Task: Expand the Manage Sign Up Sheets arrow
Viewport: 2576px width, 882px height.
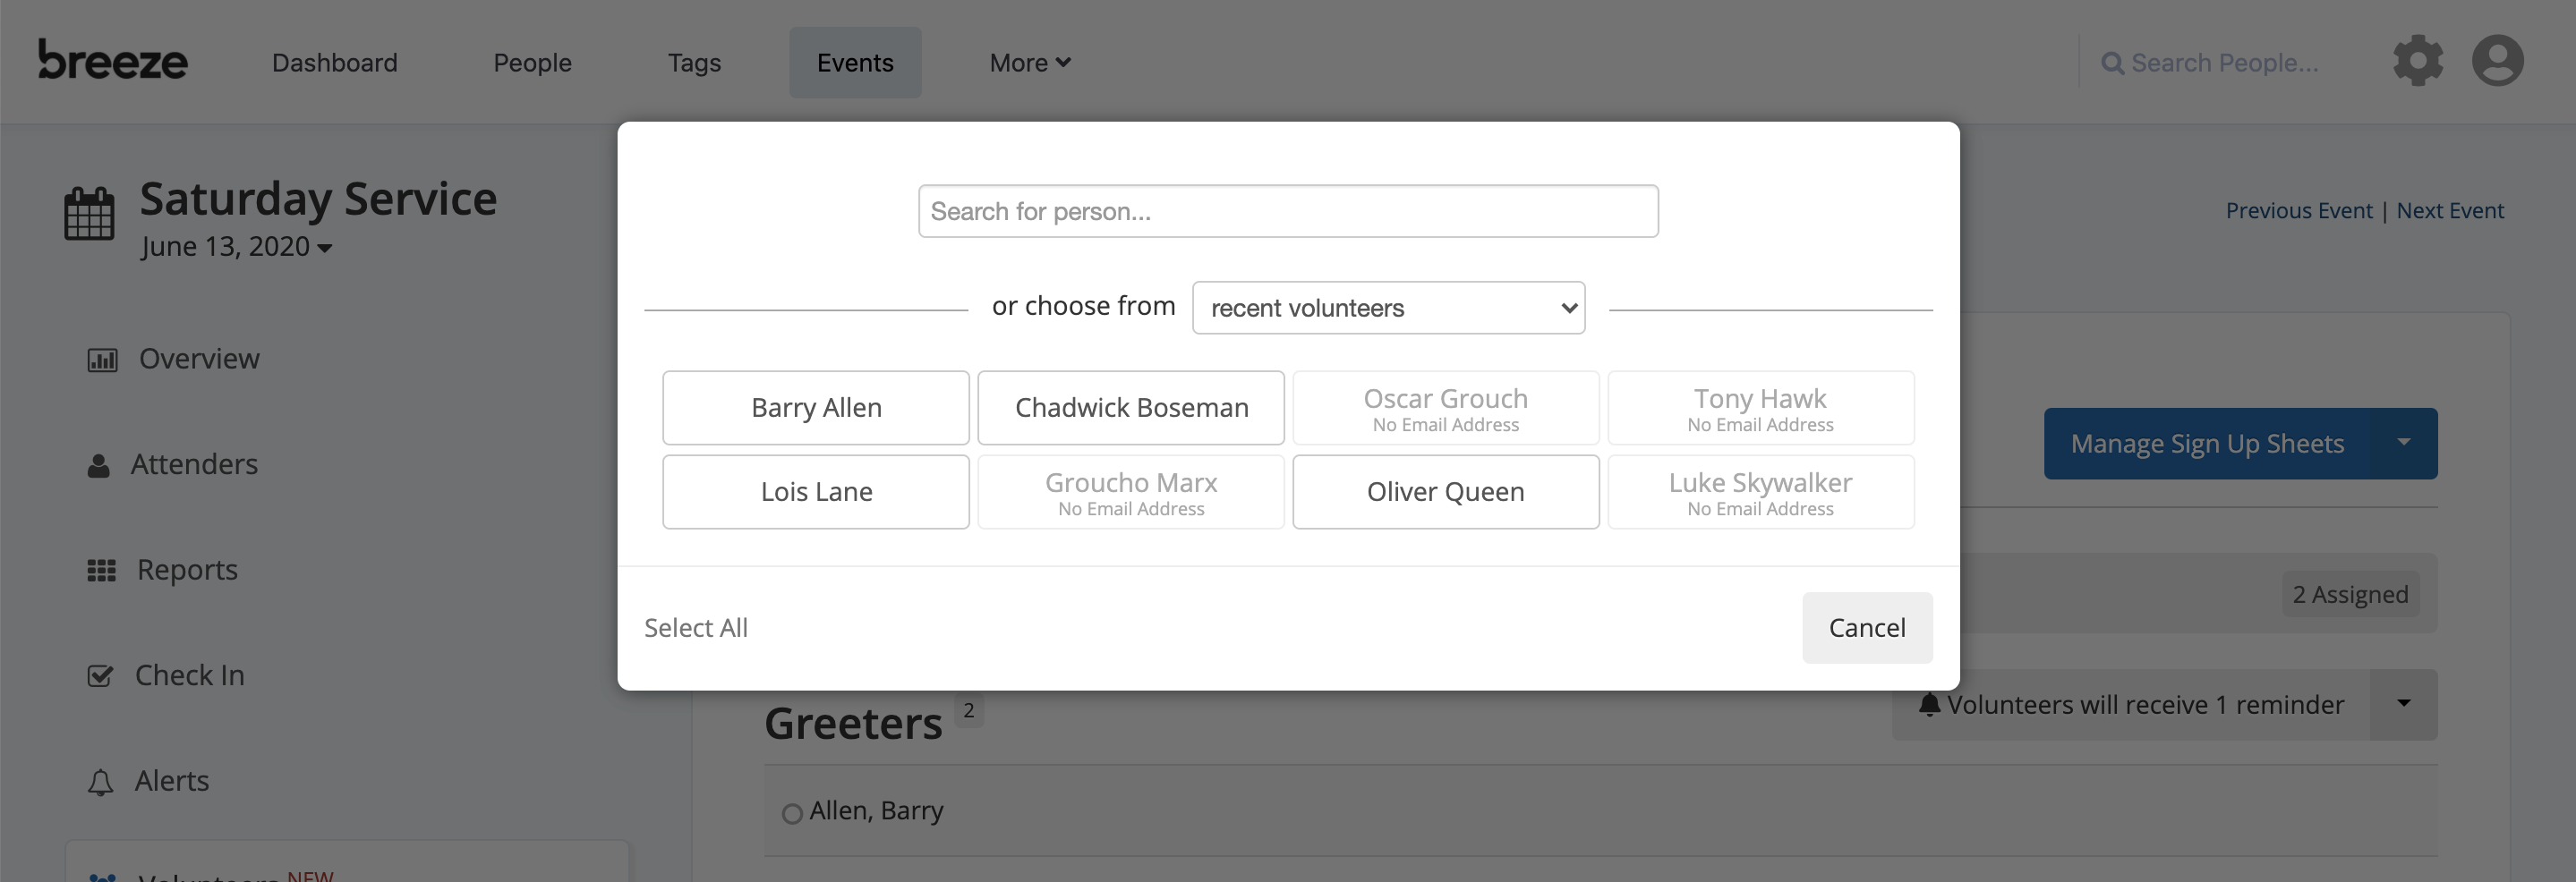Action: [2403, 443]
